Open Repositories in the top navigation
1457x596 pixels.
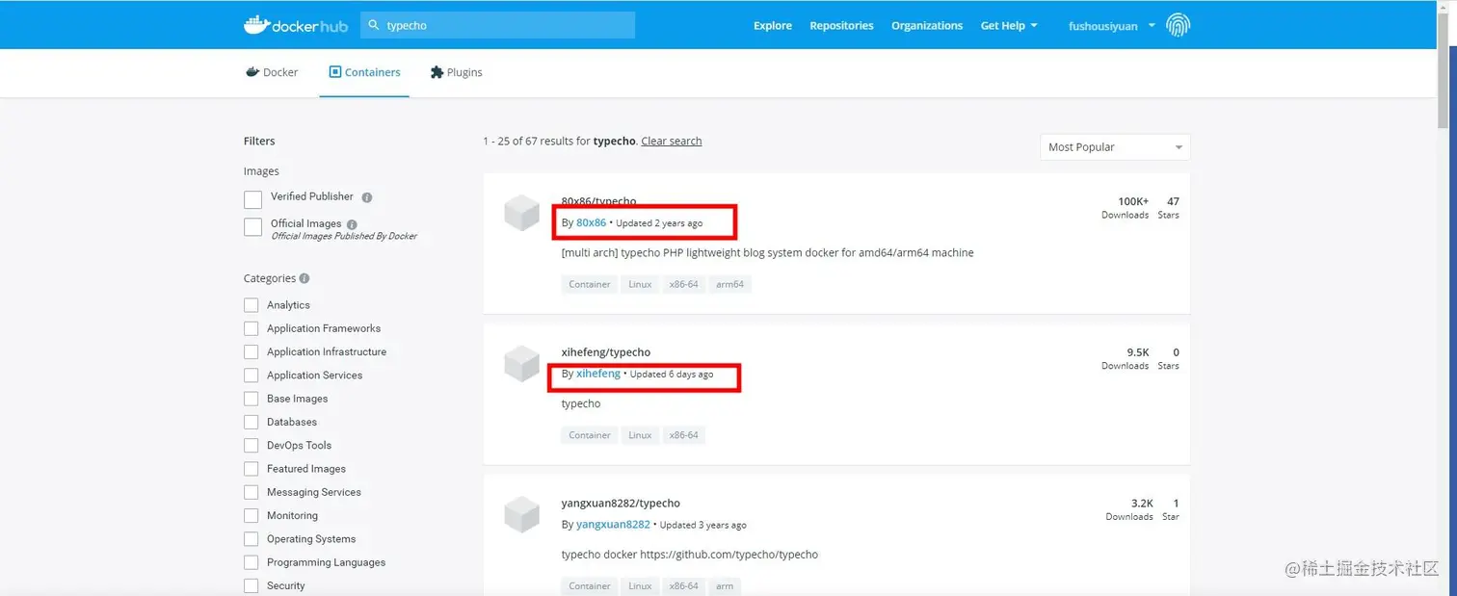pyautogui.click(x=841, y=26)
